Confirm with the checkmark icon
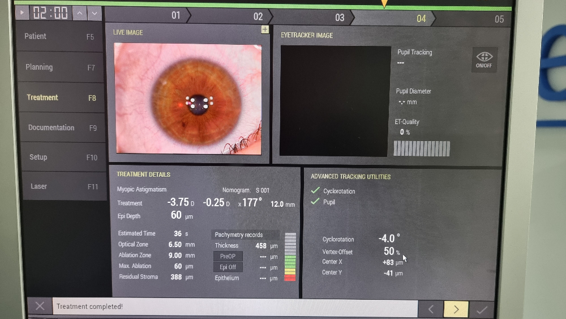This screenshot has width=566, height=319. pyautogui.click(x=482, y=309)
